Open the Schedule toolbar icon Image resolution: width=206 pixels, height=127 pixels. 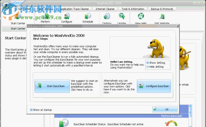click(x=88, y=16)
